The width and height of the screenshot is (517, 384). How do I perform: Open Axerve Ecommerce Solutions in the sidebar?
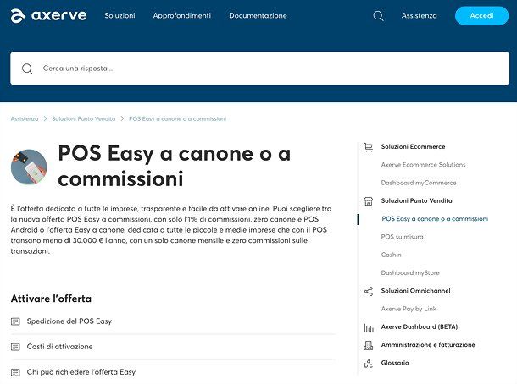[424, 165]
